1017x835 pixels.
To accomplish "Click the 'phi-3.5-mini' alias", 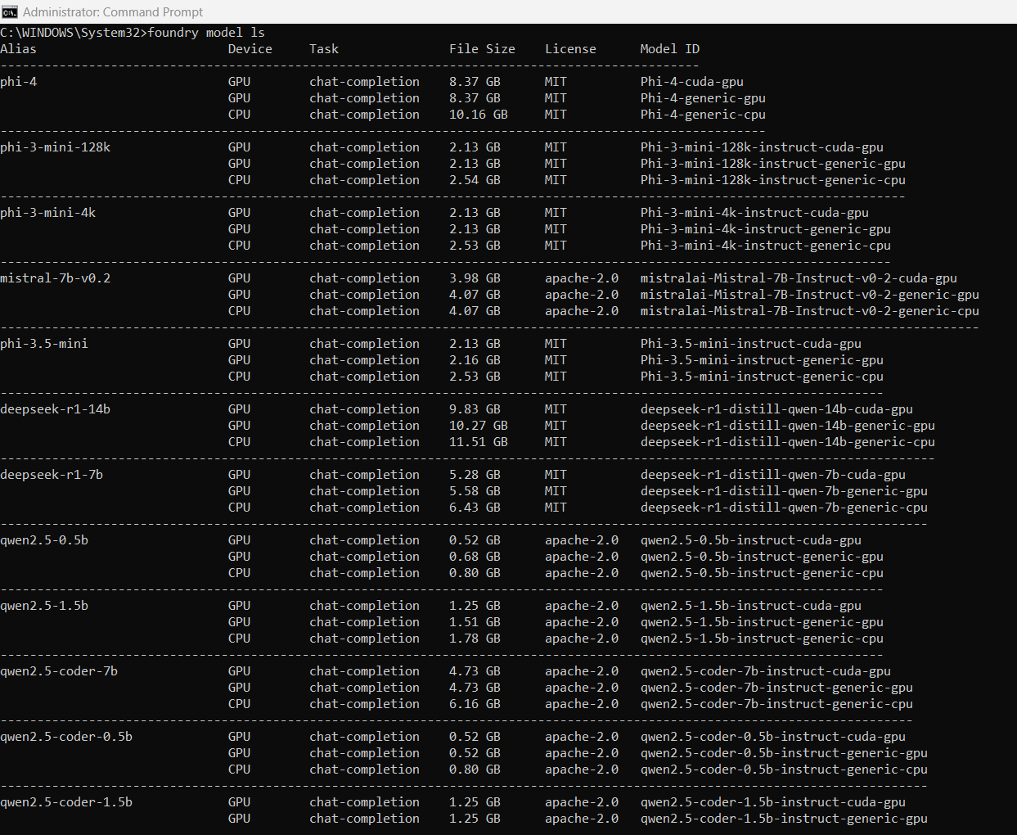I will point(44,344).
